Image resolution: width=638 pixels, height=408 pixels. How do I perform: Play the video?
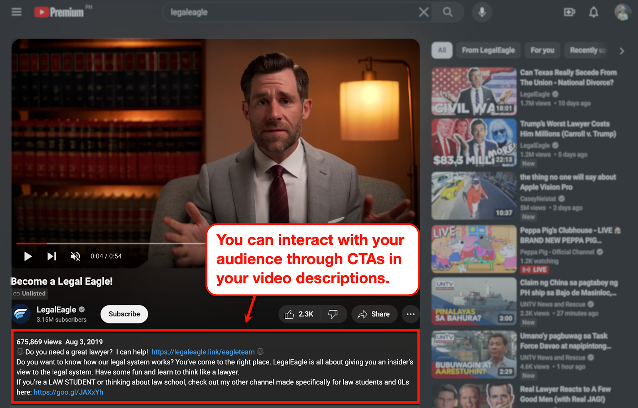[28, 256]
